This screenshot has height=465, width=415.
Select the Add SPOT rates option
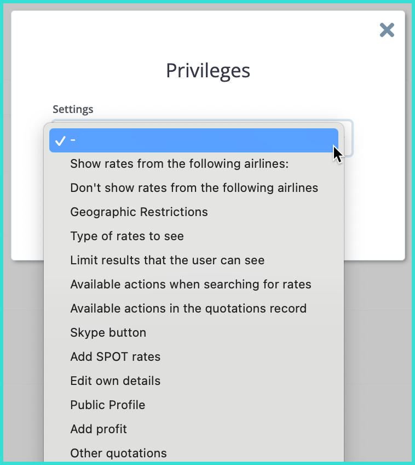116,357
